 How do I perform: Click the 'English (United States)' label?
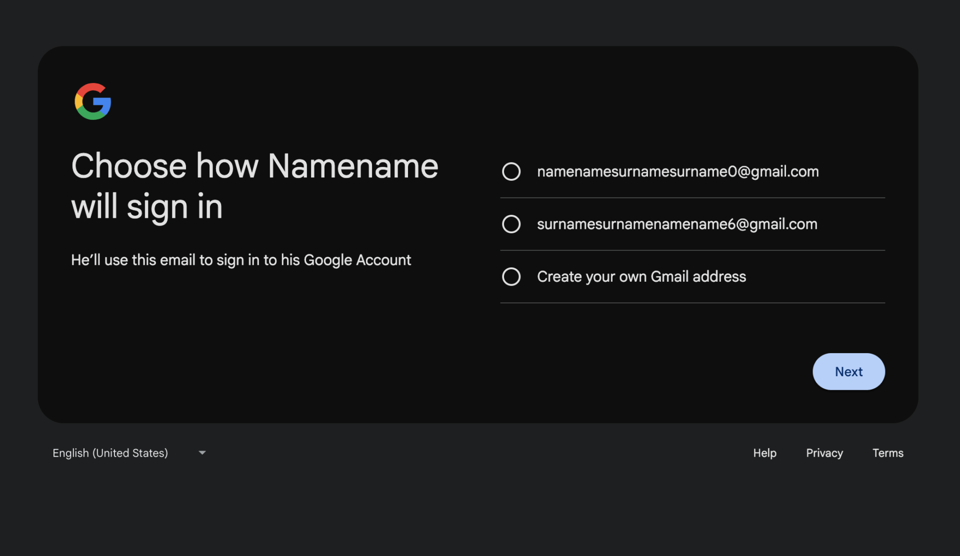(110, 453)
